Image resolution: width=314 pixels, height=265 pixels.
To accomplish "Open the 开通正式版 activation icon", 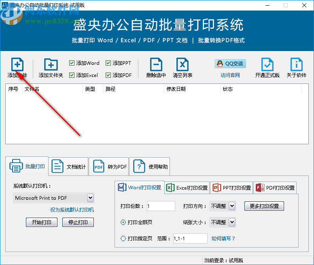I will [267, 64].
